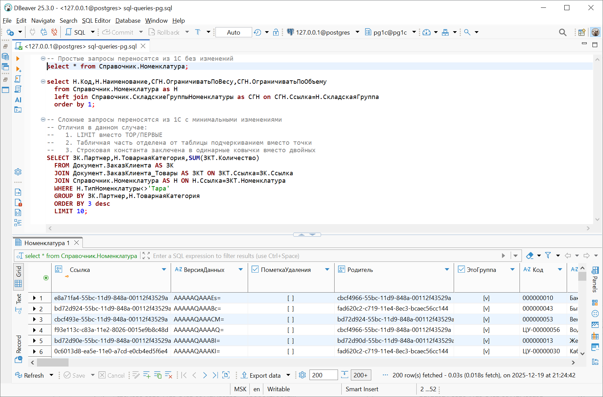Viewport: 603px width, 397px height.
Task: Switch to the Номенклатура 1 tab
Action: click(x=46, y=242)
